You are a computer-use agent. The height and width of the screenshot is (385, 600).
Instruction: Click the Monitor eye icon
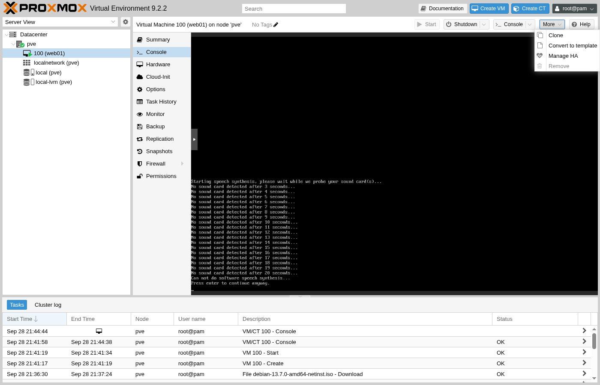tap(140, 114)
